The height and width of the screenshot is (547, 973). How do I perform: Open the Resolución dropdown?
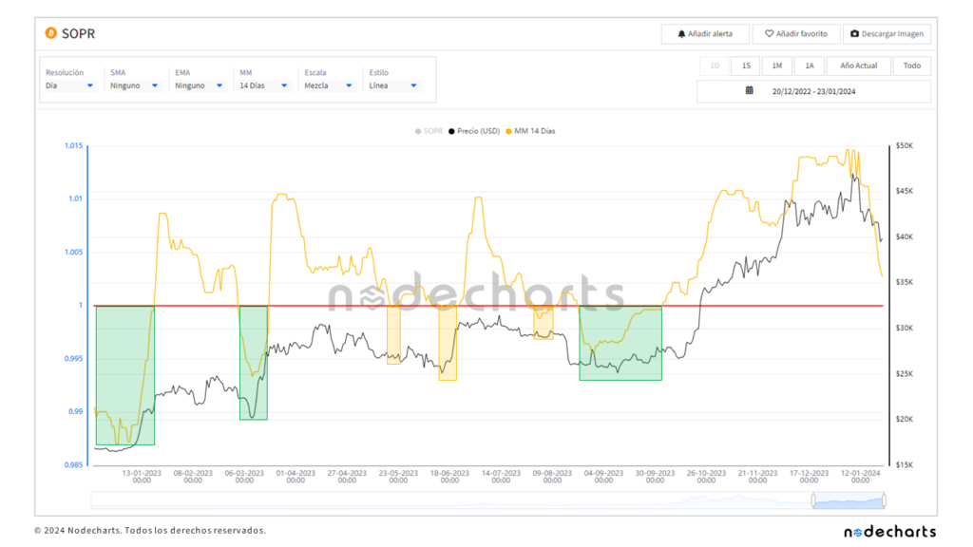(69, 85)
